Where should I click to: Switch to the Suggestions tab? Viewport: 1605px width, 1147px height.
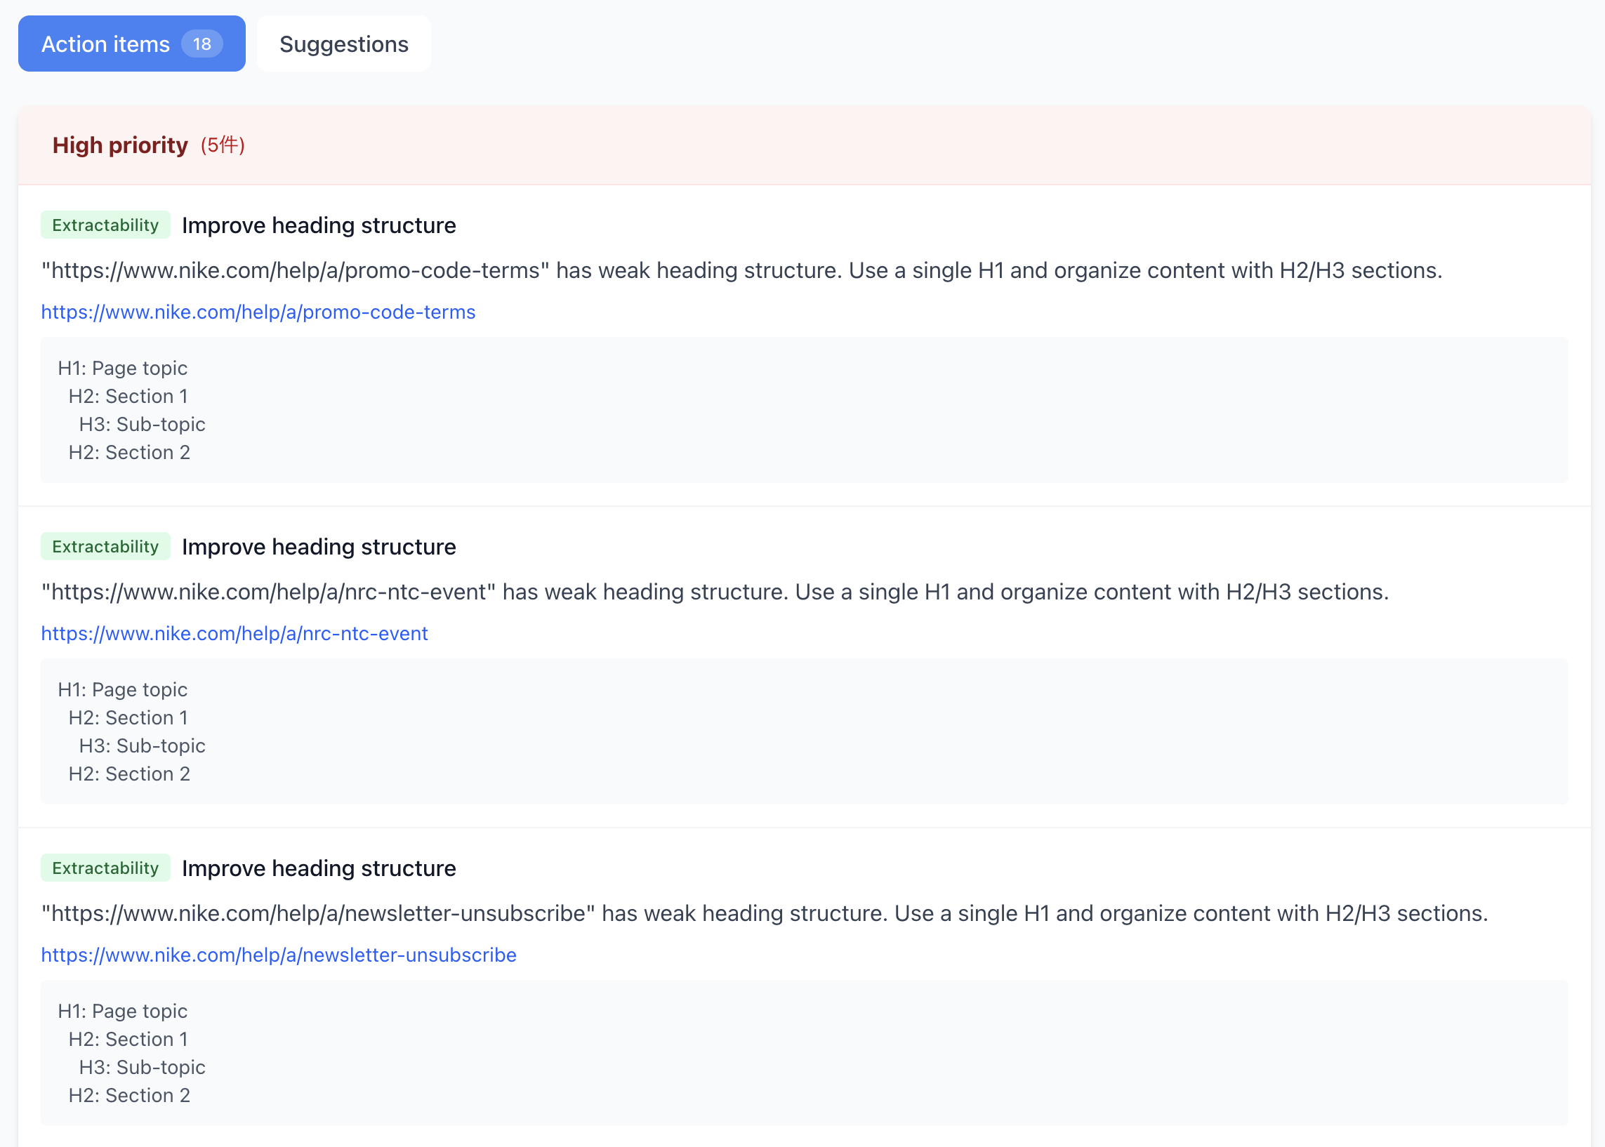344,43
